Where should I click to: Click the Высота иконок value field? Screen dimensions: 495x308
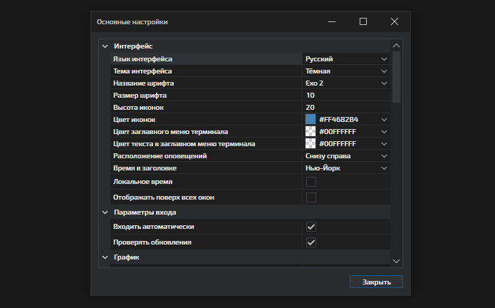[x=345, y=108]
